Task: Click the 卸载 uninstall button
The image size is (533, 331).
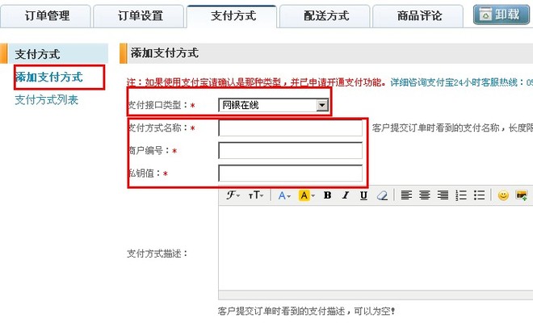Action: pos(502,15)
